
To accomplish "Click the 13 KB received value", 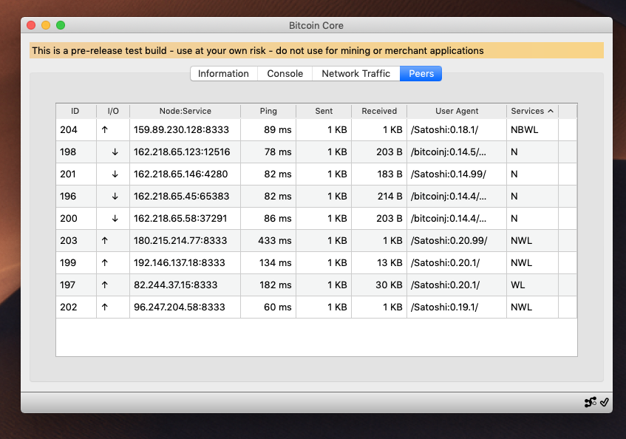I will [x=389, y=262].
